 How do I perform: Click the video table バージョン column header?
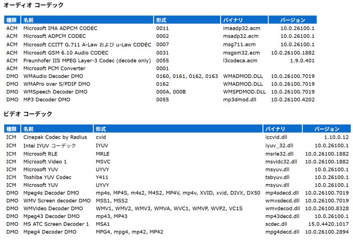click(327, 129)
